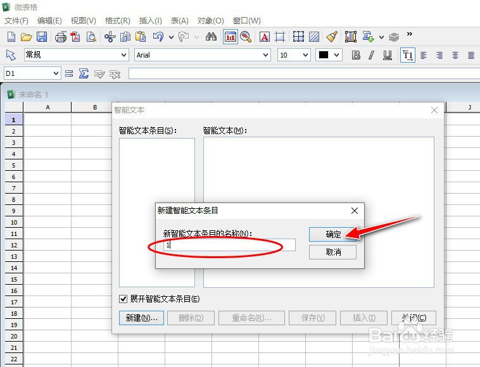
Task: Select column A header
Action: pyautogui.click(x=47, y=108)
